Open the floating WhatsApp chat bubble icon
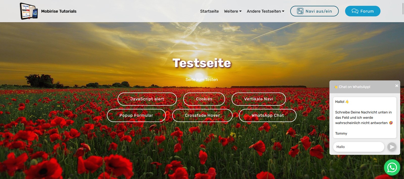Viewport: 404px width, 179px height. (392, 167)
